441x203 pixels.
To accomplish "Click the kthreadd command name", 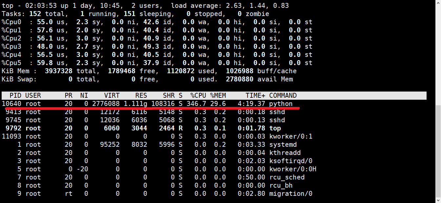I will (285, 153).
